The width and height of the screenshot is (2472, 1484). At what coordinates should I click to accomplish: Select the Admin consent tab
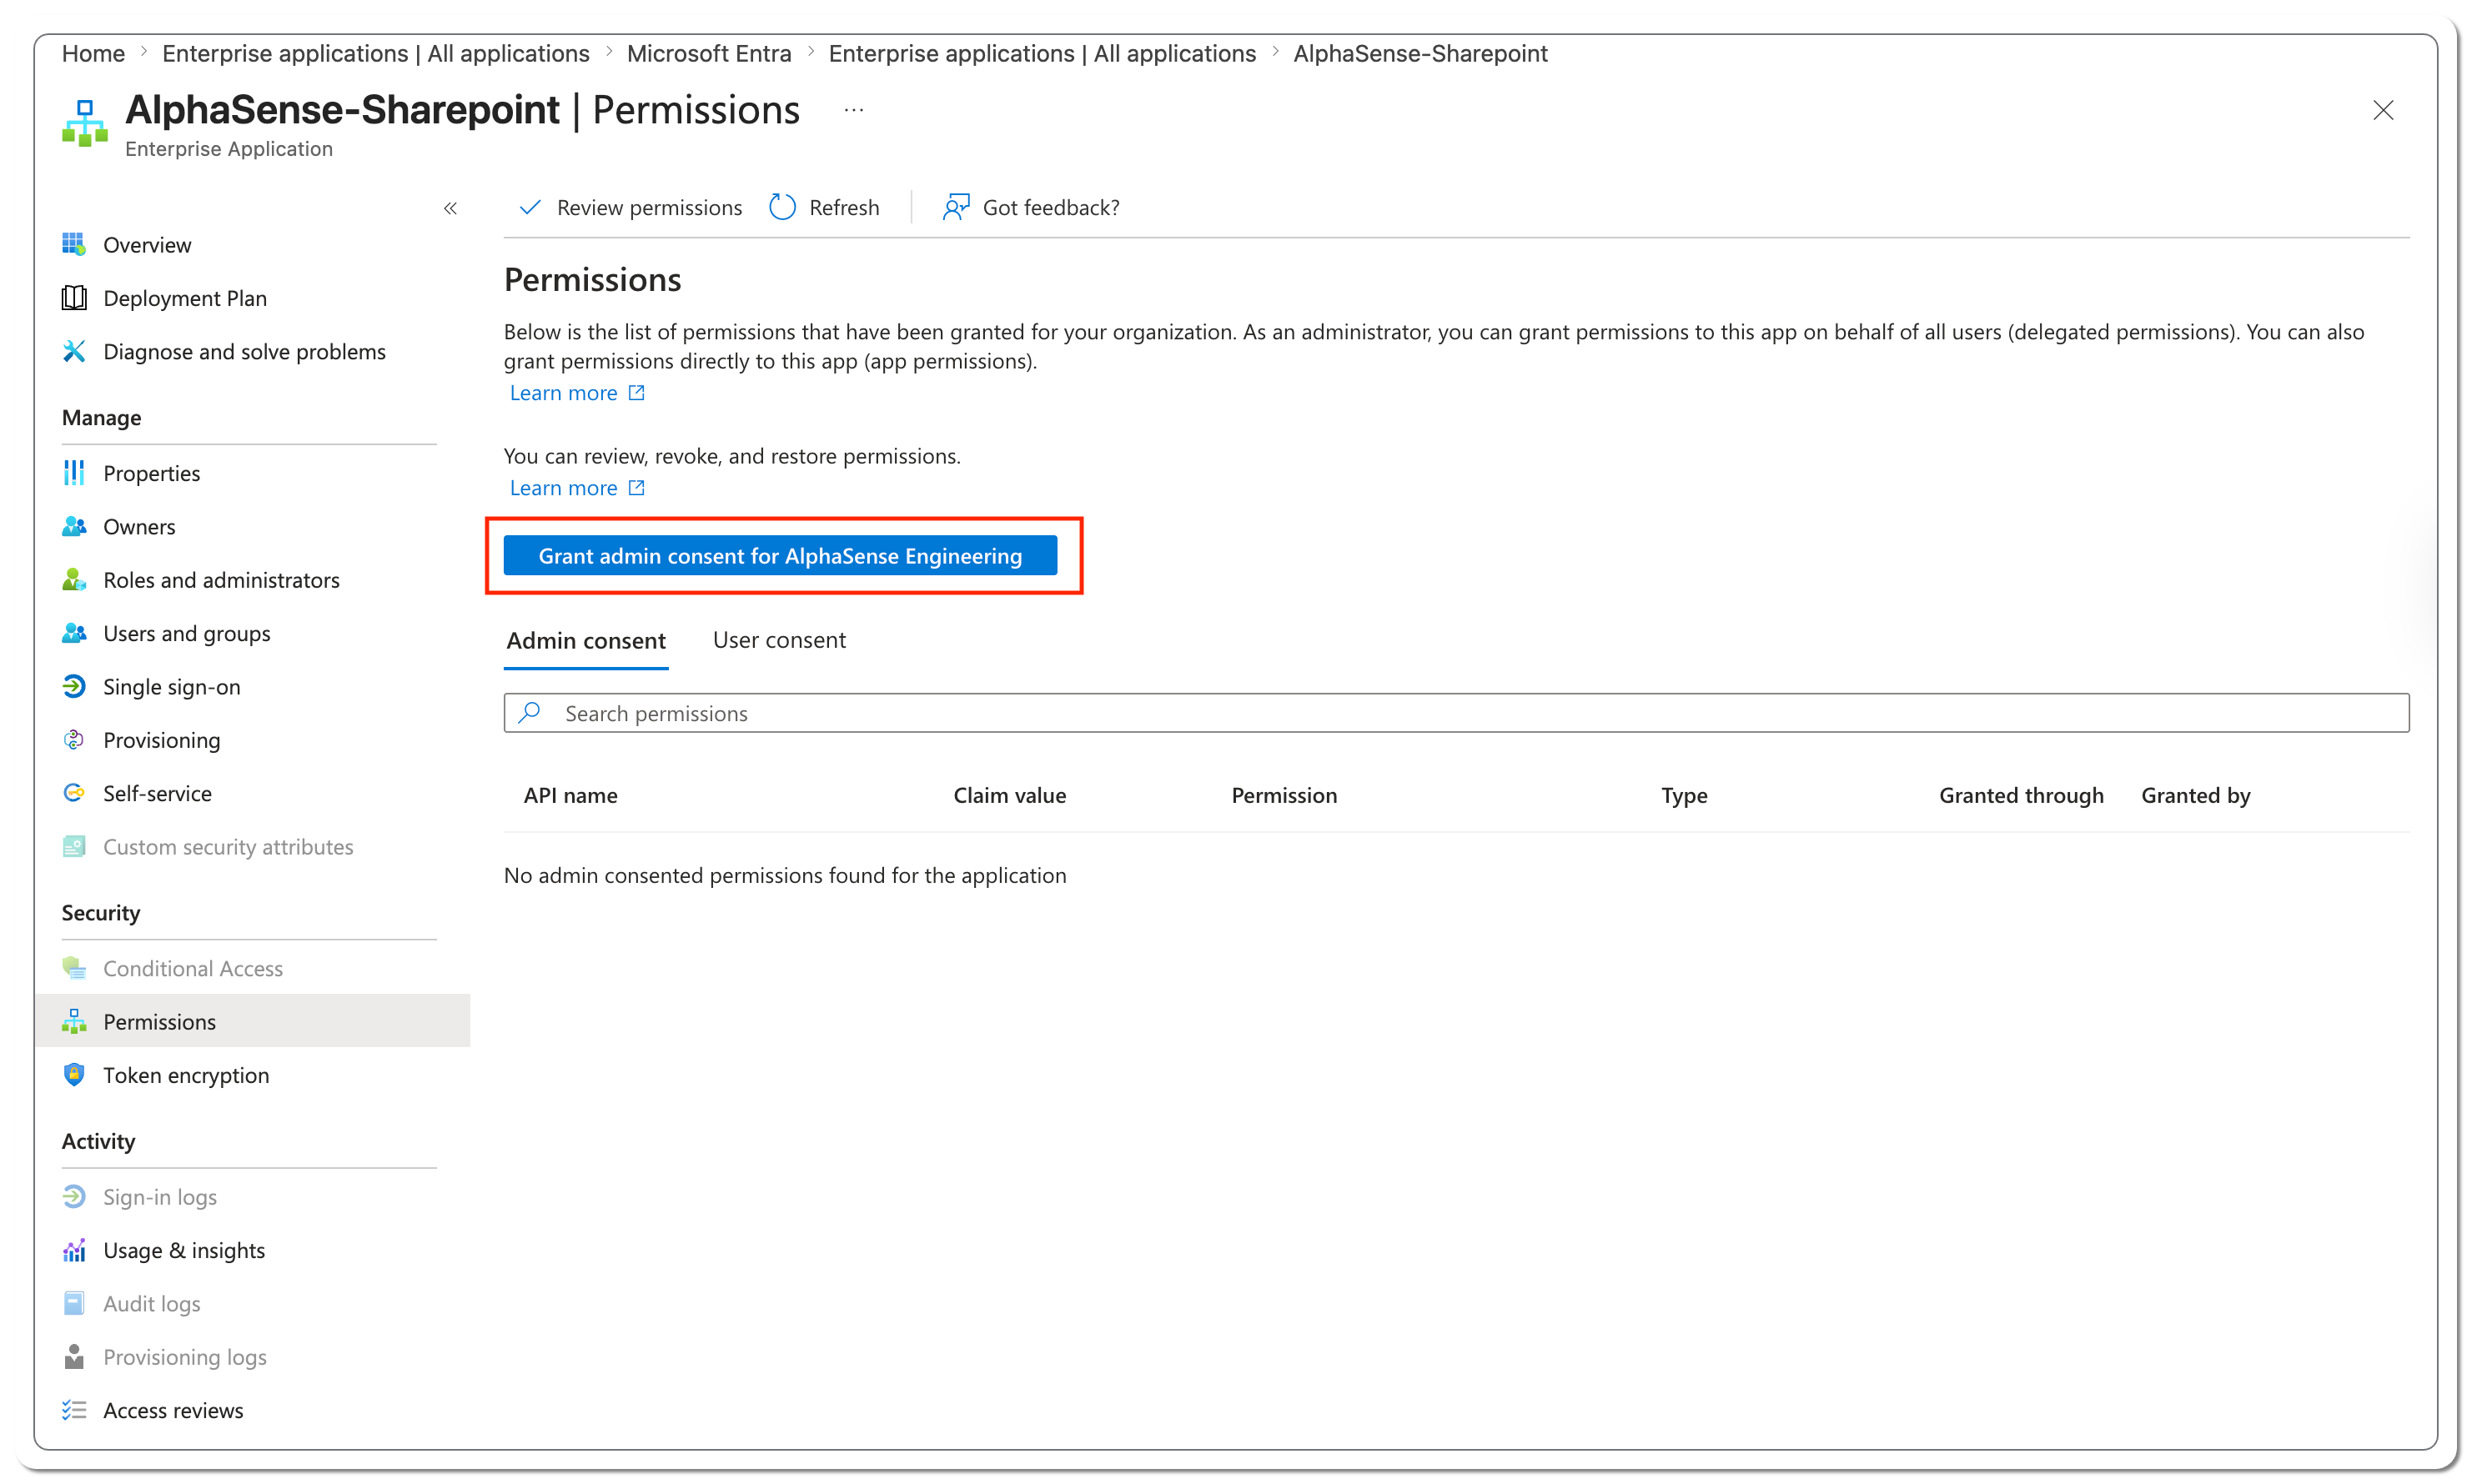click(x=585, y=640)
